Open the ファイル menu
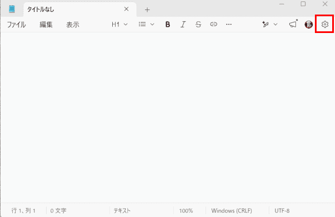The image size is (335, 217). point(16,25)
